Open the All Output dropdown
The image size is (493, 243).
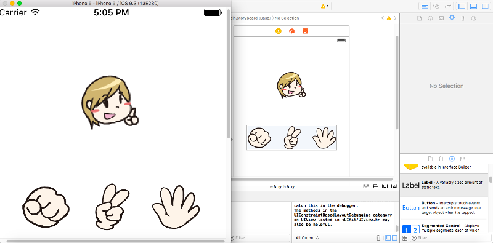[307, 238]
